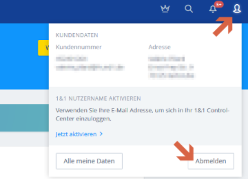Viewport: 248px width, 179px height.
Task: Click the Abmelden button
Action: [211, 161]
